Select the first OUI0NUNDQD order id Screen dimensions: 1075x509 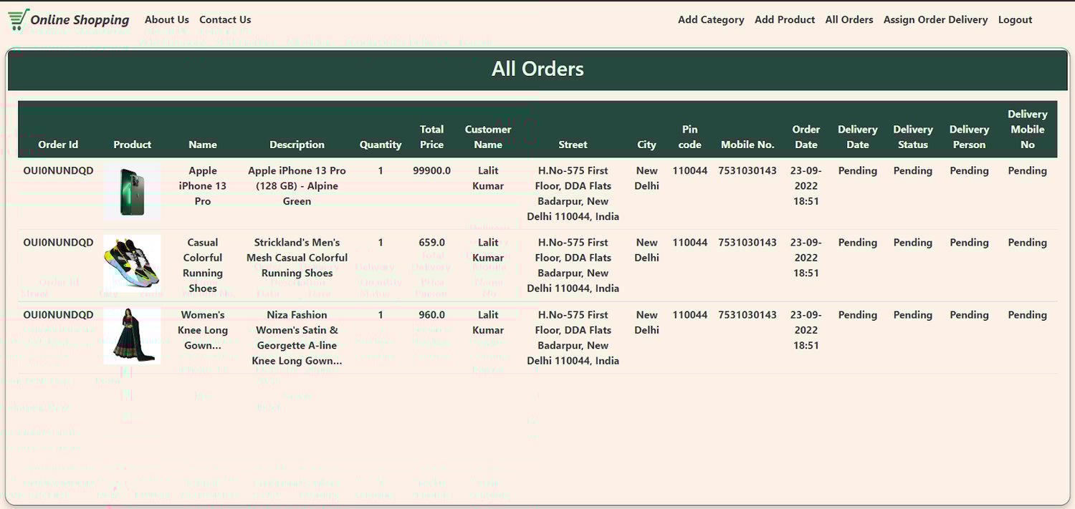click(x=58, y=170)
